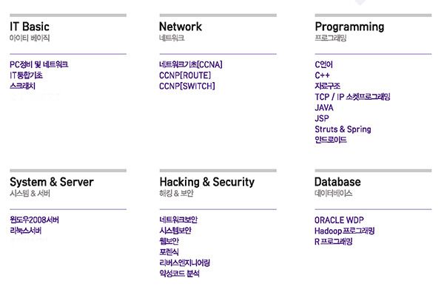Viewport: 444px width, 292px height.
Task: Open the PC정비 및 네트워크 course link
Action: coord(38,64)
